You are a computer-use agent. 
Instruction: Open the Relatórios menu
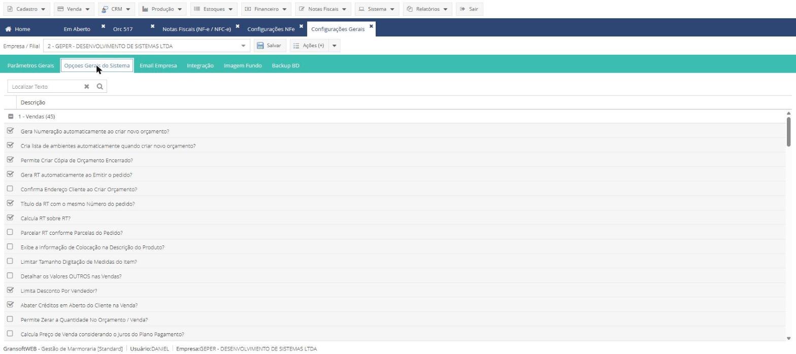[427, 9]
